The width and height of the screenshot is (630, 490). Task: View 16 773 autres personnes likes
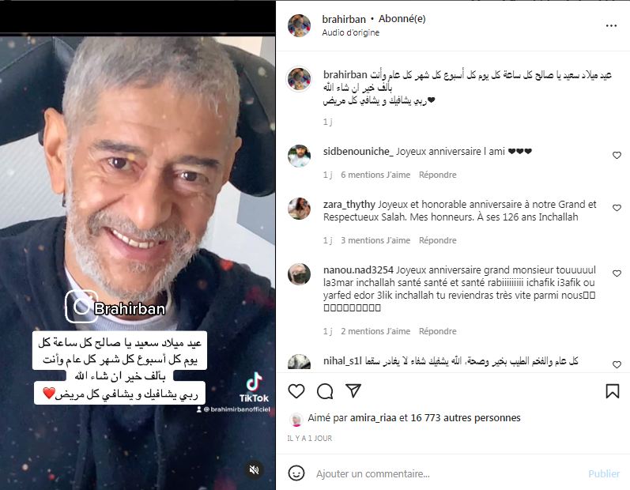tap(466, 418)
